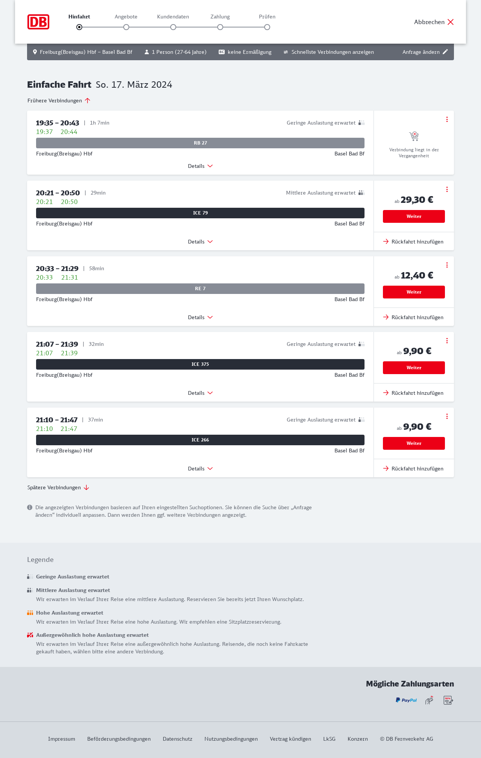Select the Zahlung step circle

pos(220,27)
